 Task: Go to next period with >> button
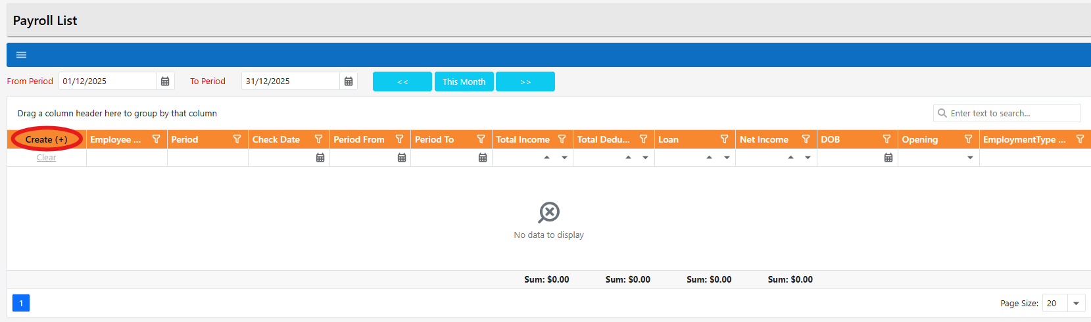pyautogui.click(x=525, y=81)
